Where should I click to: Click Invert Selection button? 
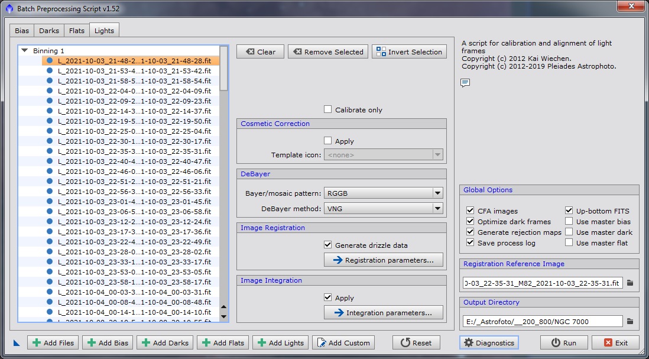point(409,51)
